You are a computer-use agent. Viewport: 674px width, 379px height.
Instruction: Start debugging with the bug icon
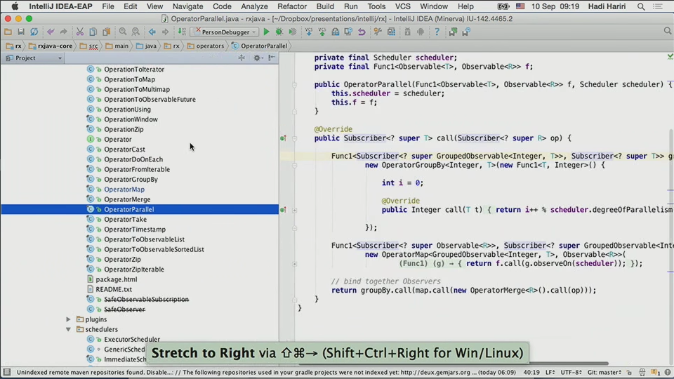(279, 32)
